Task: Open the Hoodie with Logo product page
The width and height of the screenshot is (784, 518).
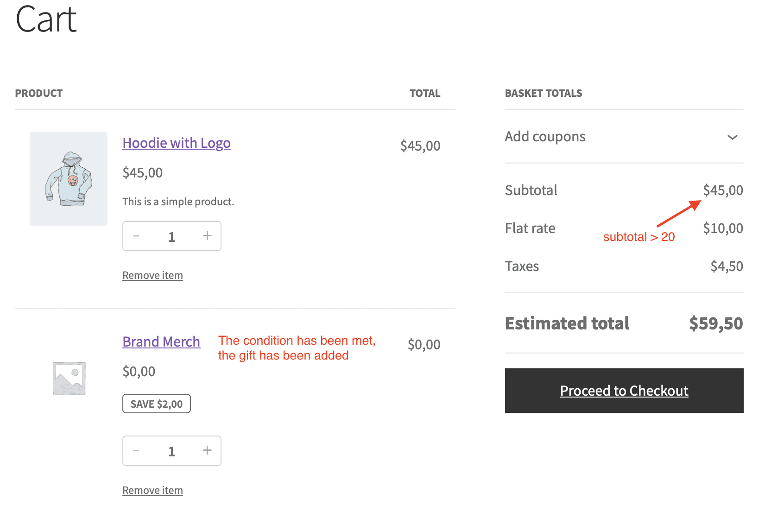Action: tap(176, 143)
